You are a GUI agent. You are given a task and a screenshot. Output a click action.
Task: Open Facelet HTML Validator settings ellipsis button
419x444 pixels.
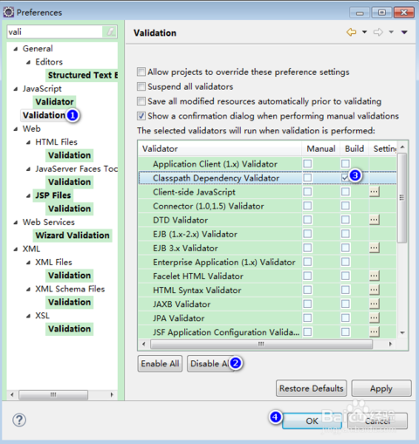pyautogui.click(x=374, y=276)
